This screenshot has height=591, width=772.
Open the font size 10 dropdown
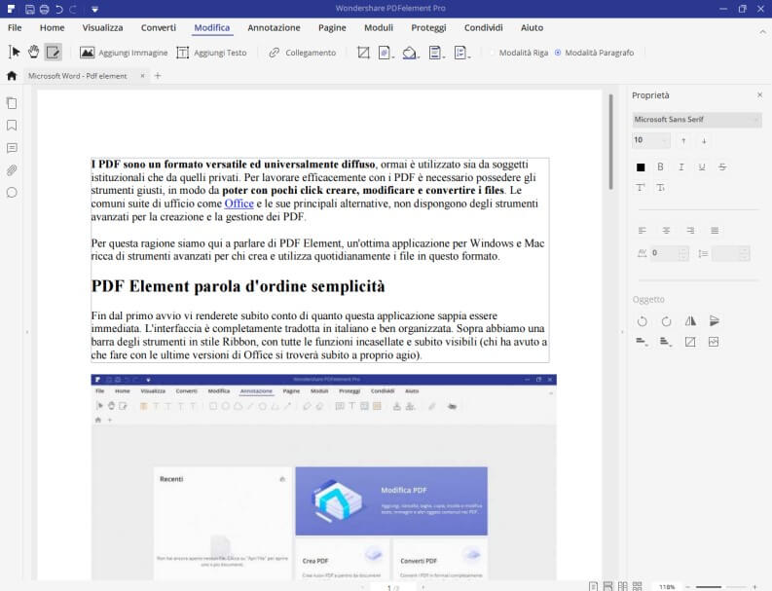pos(651,140)
